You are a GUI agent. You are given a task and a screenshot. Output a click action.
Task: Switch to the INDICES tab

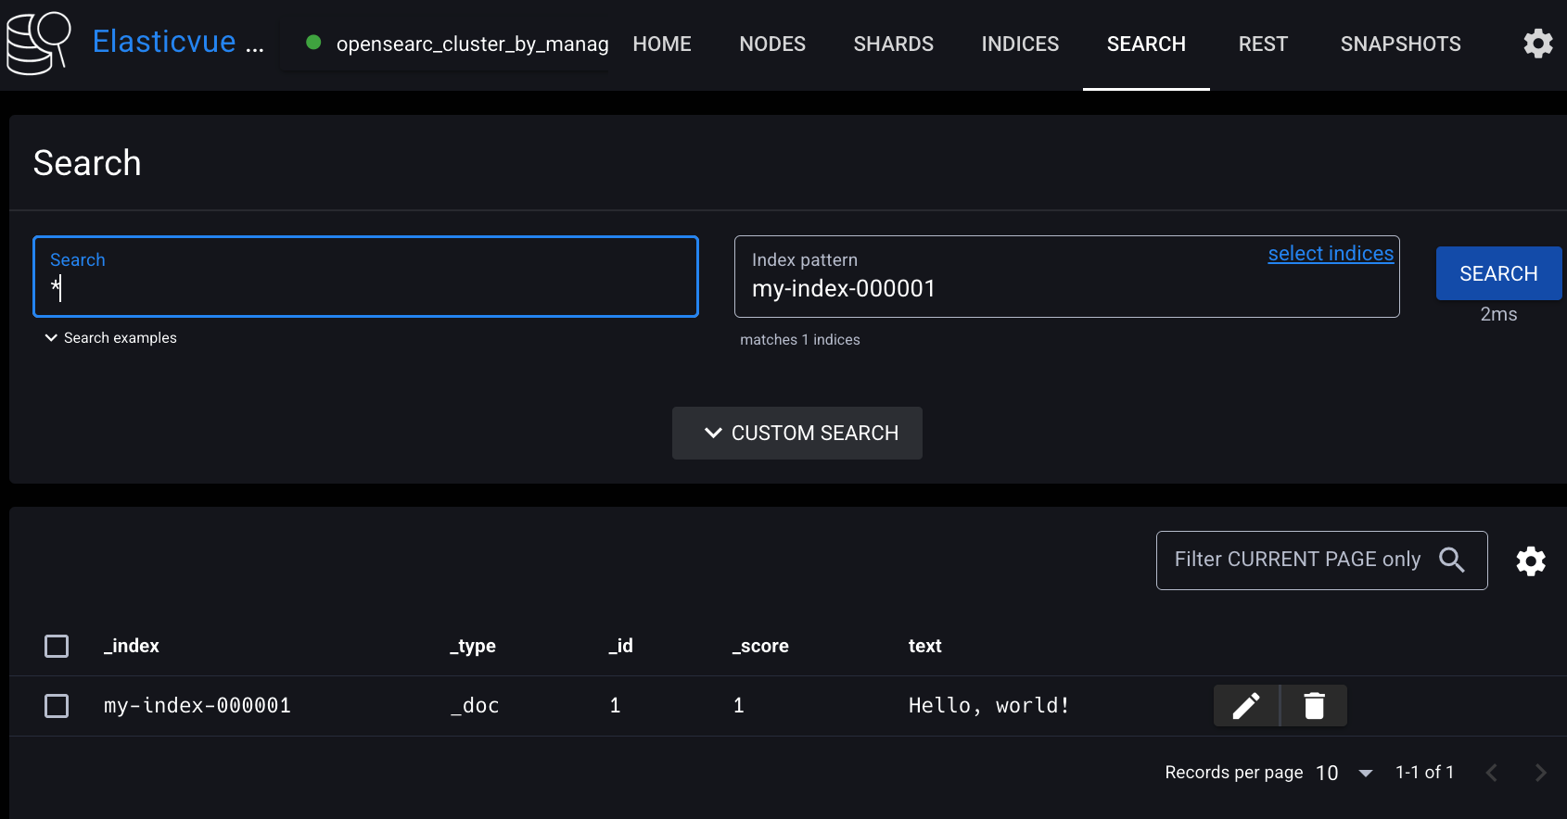(x=1020, y=44)
